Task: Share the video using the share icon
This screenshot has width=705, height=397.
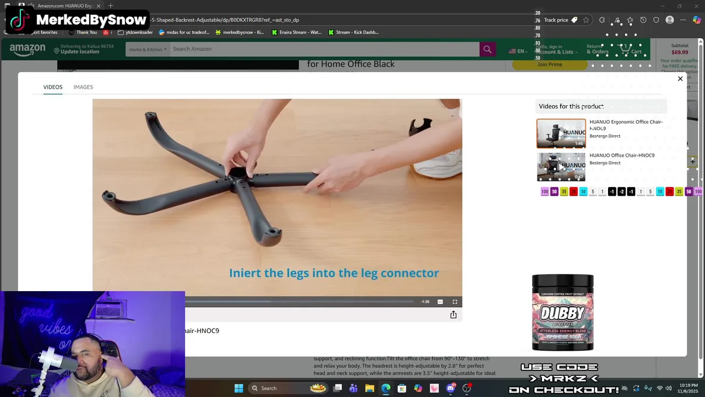Action: 453,314
